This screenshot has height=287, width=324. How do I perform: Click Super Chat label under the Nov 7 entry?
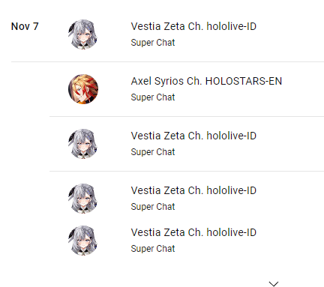click(x=153, y=43)
